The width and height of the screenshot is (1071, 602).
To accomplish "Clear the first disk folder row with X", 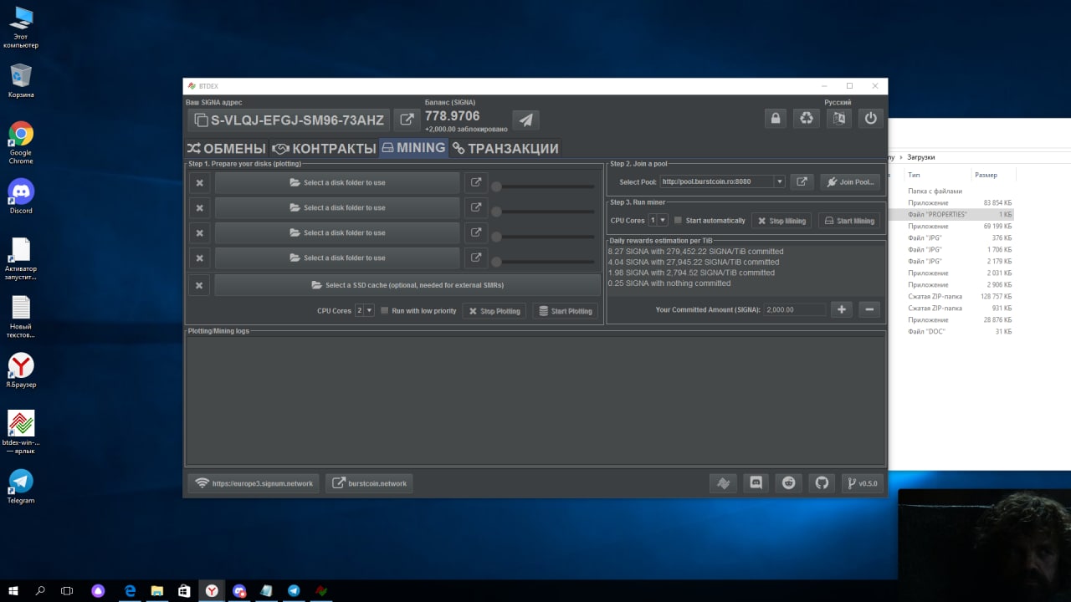I will coord(199,183).
